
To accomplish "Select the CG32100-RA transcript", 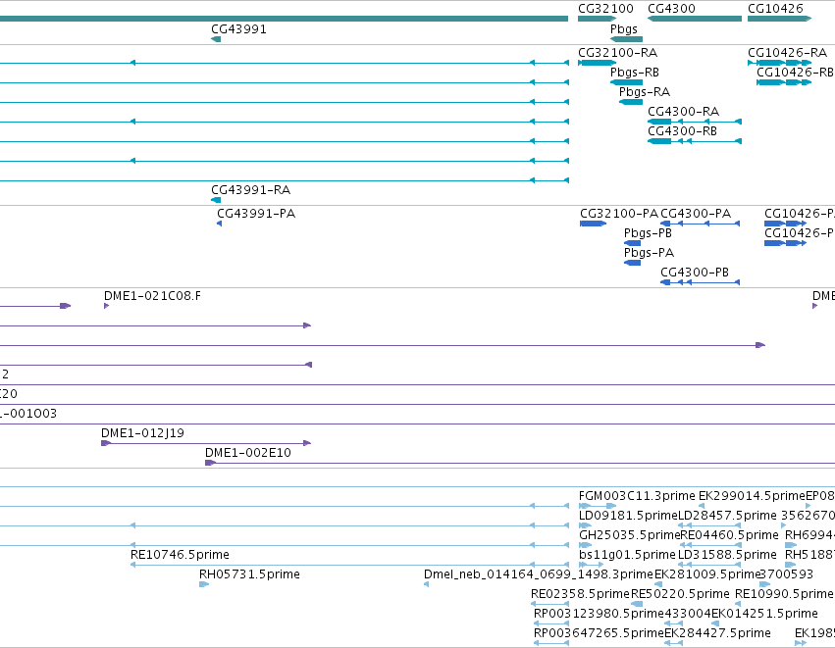I will coord(597,63).
